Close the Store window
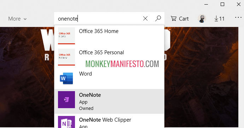The height and width of the screenshot is (128, 244). (239, 4)
